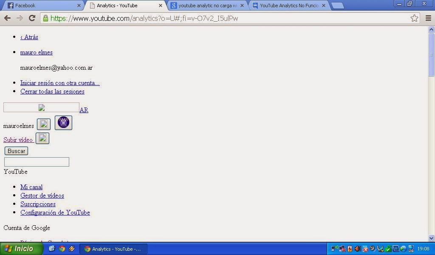Click the wireless network tray icon
The width and height of the screenshot is (435, 255).
[x=335, y=248]
